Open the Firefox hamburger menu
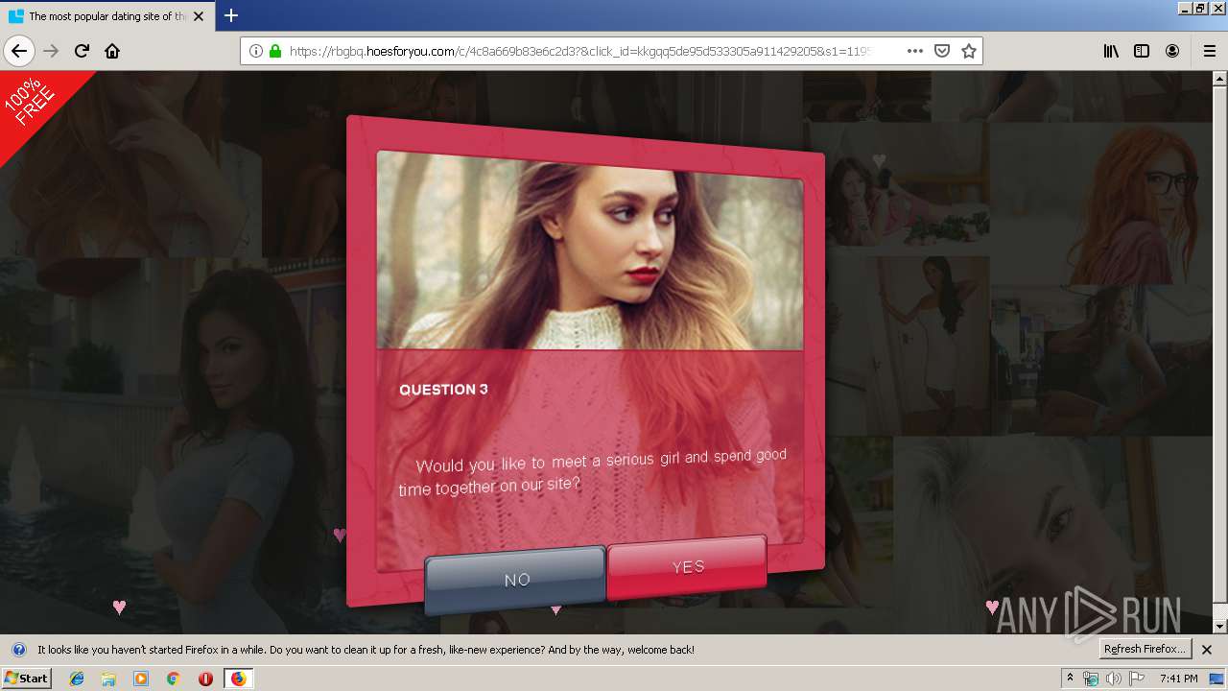The image size is (1228, 691). [x=1210, y=51]
